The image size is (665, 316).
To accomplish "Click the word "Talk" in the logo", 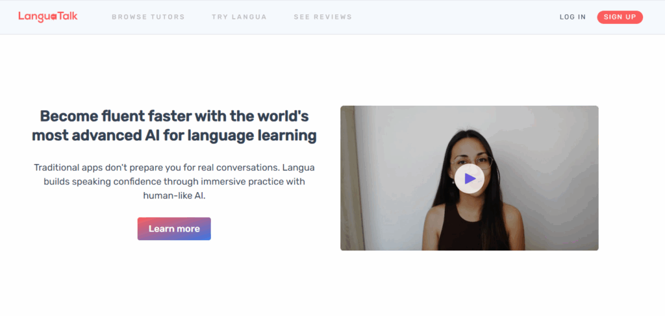I will (x=68, y=16).
